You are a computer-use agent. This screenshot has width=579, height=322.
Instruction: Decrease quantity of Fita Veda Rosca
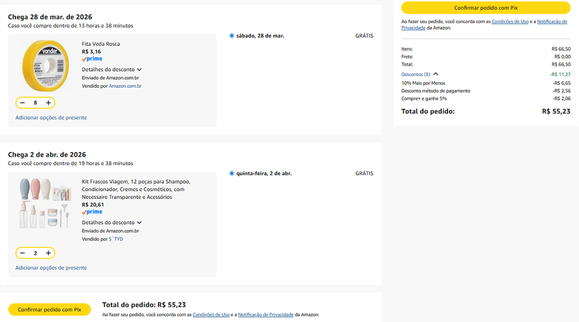coord(23,103)
